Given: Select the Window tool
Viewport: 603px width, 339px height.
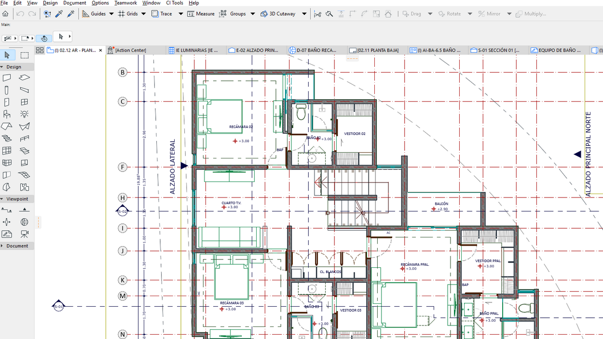Looking at the screenshot, I should (24, 102).
